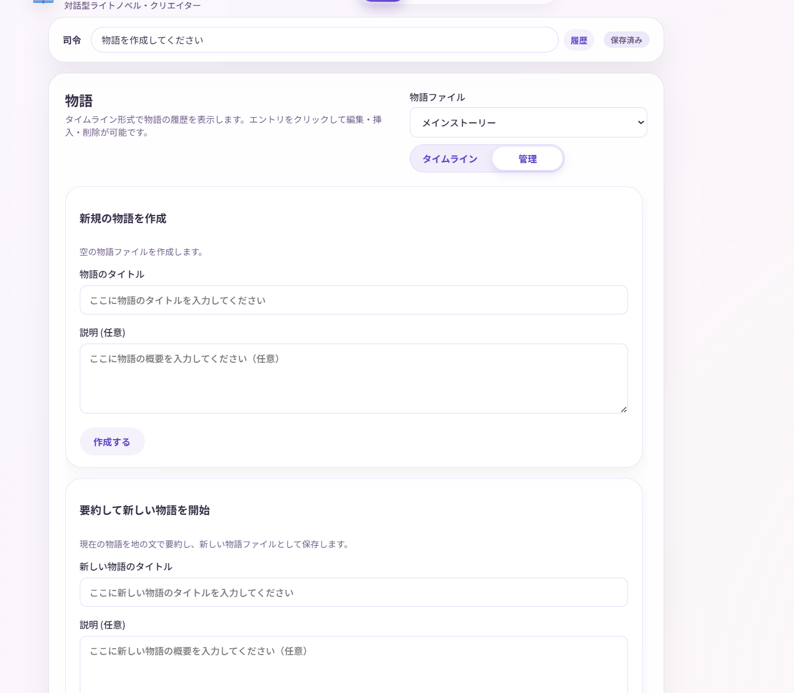Screen dimensions: 794x693
Task: Open the 保存済み (saved) list
Action: point(626,40)
